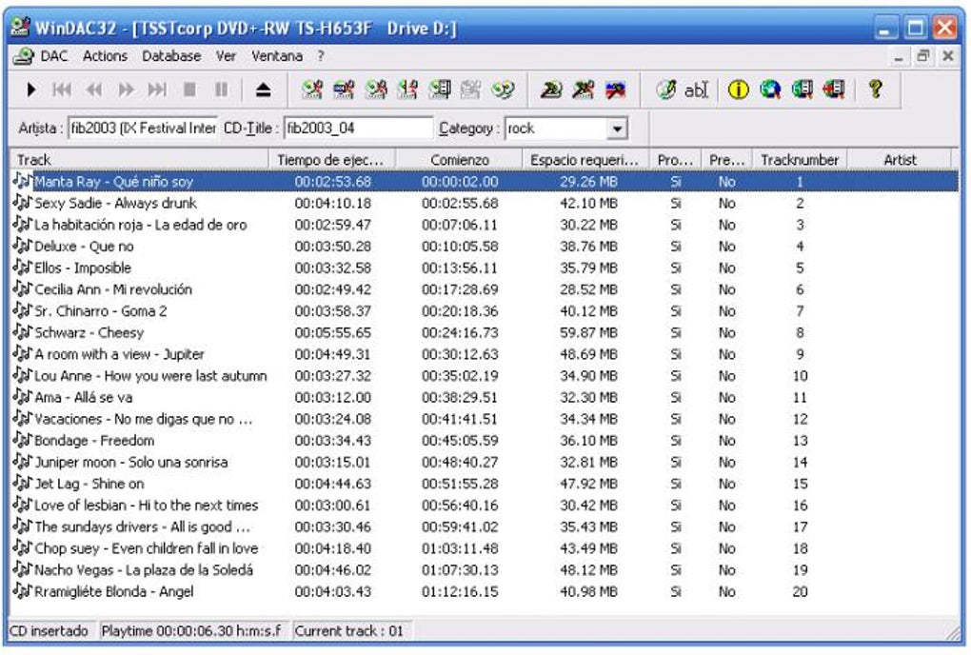
Task: Select 'Juniper moon - Solo una sonrisa'
Action: pyautogui.click(x=130, y=462)
